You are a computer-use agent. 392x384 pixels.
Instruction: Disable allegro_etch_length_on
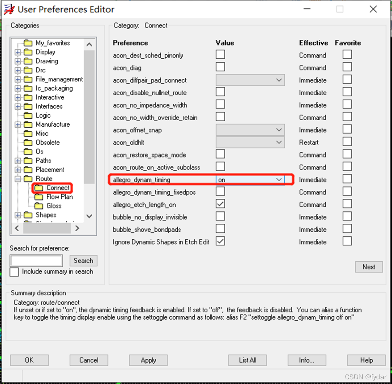220,203
